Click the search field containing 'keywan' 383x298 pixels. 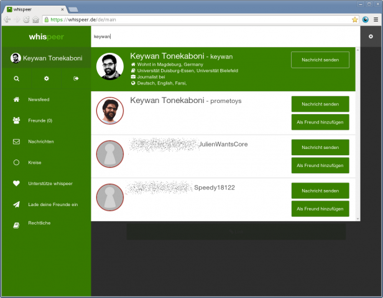(224, 37)
